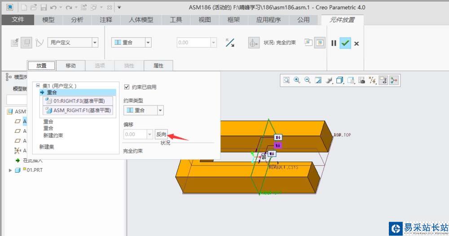Screen dimensions: 449x236
Task: Click the Creo application logo icon
Action: point(10,8)
